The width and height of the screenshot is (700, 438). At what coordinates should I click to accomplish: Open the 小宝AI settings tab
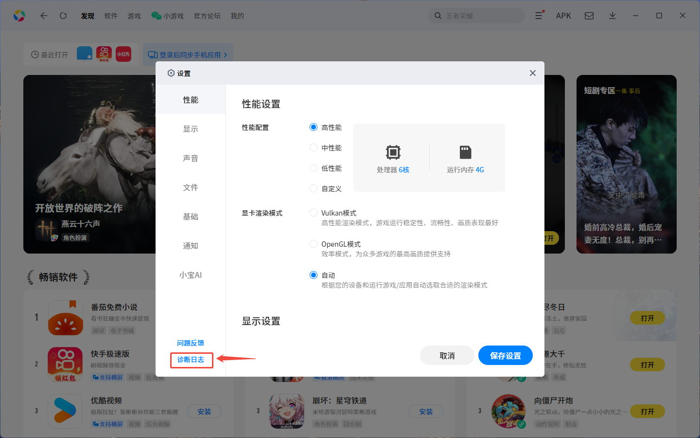(x=191, y=275)
